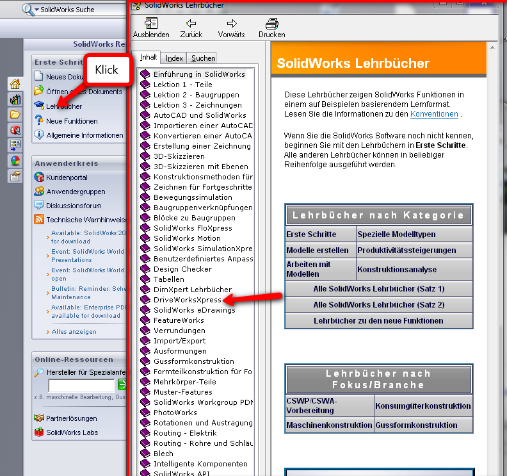Click Lehrbücher zu den neue Funktionen
Image resolution: width=507 pixels, height=476 pixels.
point(378,321)
